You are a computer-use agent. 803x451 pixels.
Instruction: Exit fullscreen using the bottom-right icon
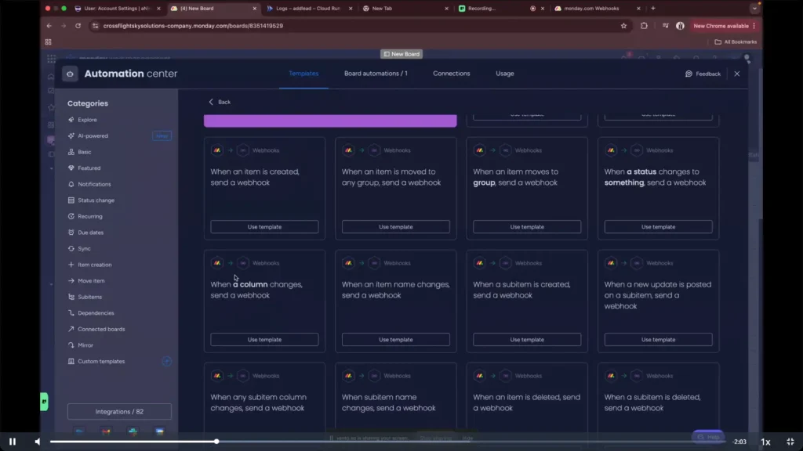coord(790,442)
